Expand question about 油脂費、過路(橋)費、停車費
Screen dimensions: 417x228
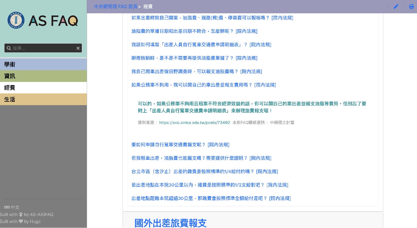212,18
